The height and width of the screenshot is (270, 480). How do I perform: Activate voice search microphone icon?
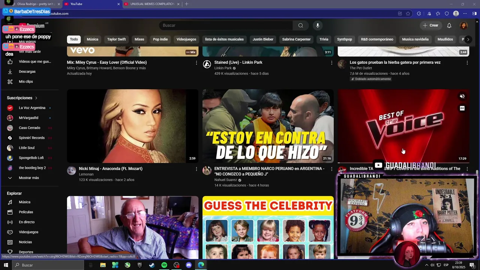coord(318,25)
